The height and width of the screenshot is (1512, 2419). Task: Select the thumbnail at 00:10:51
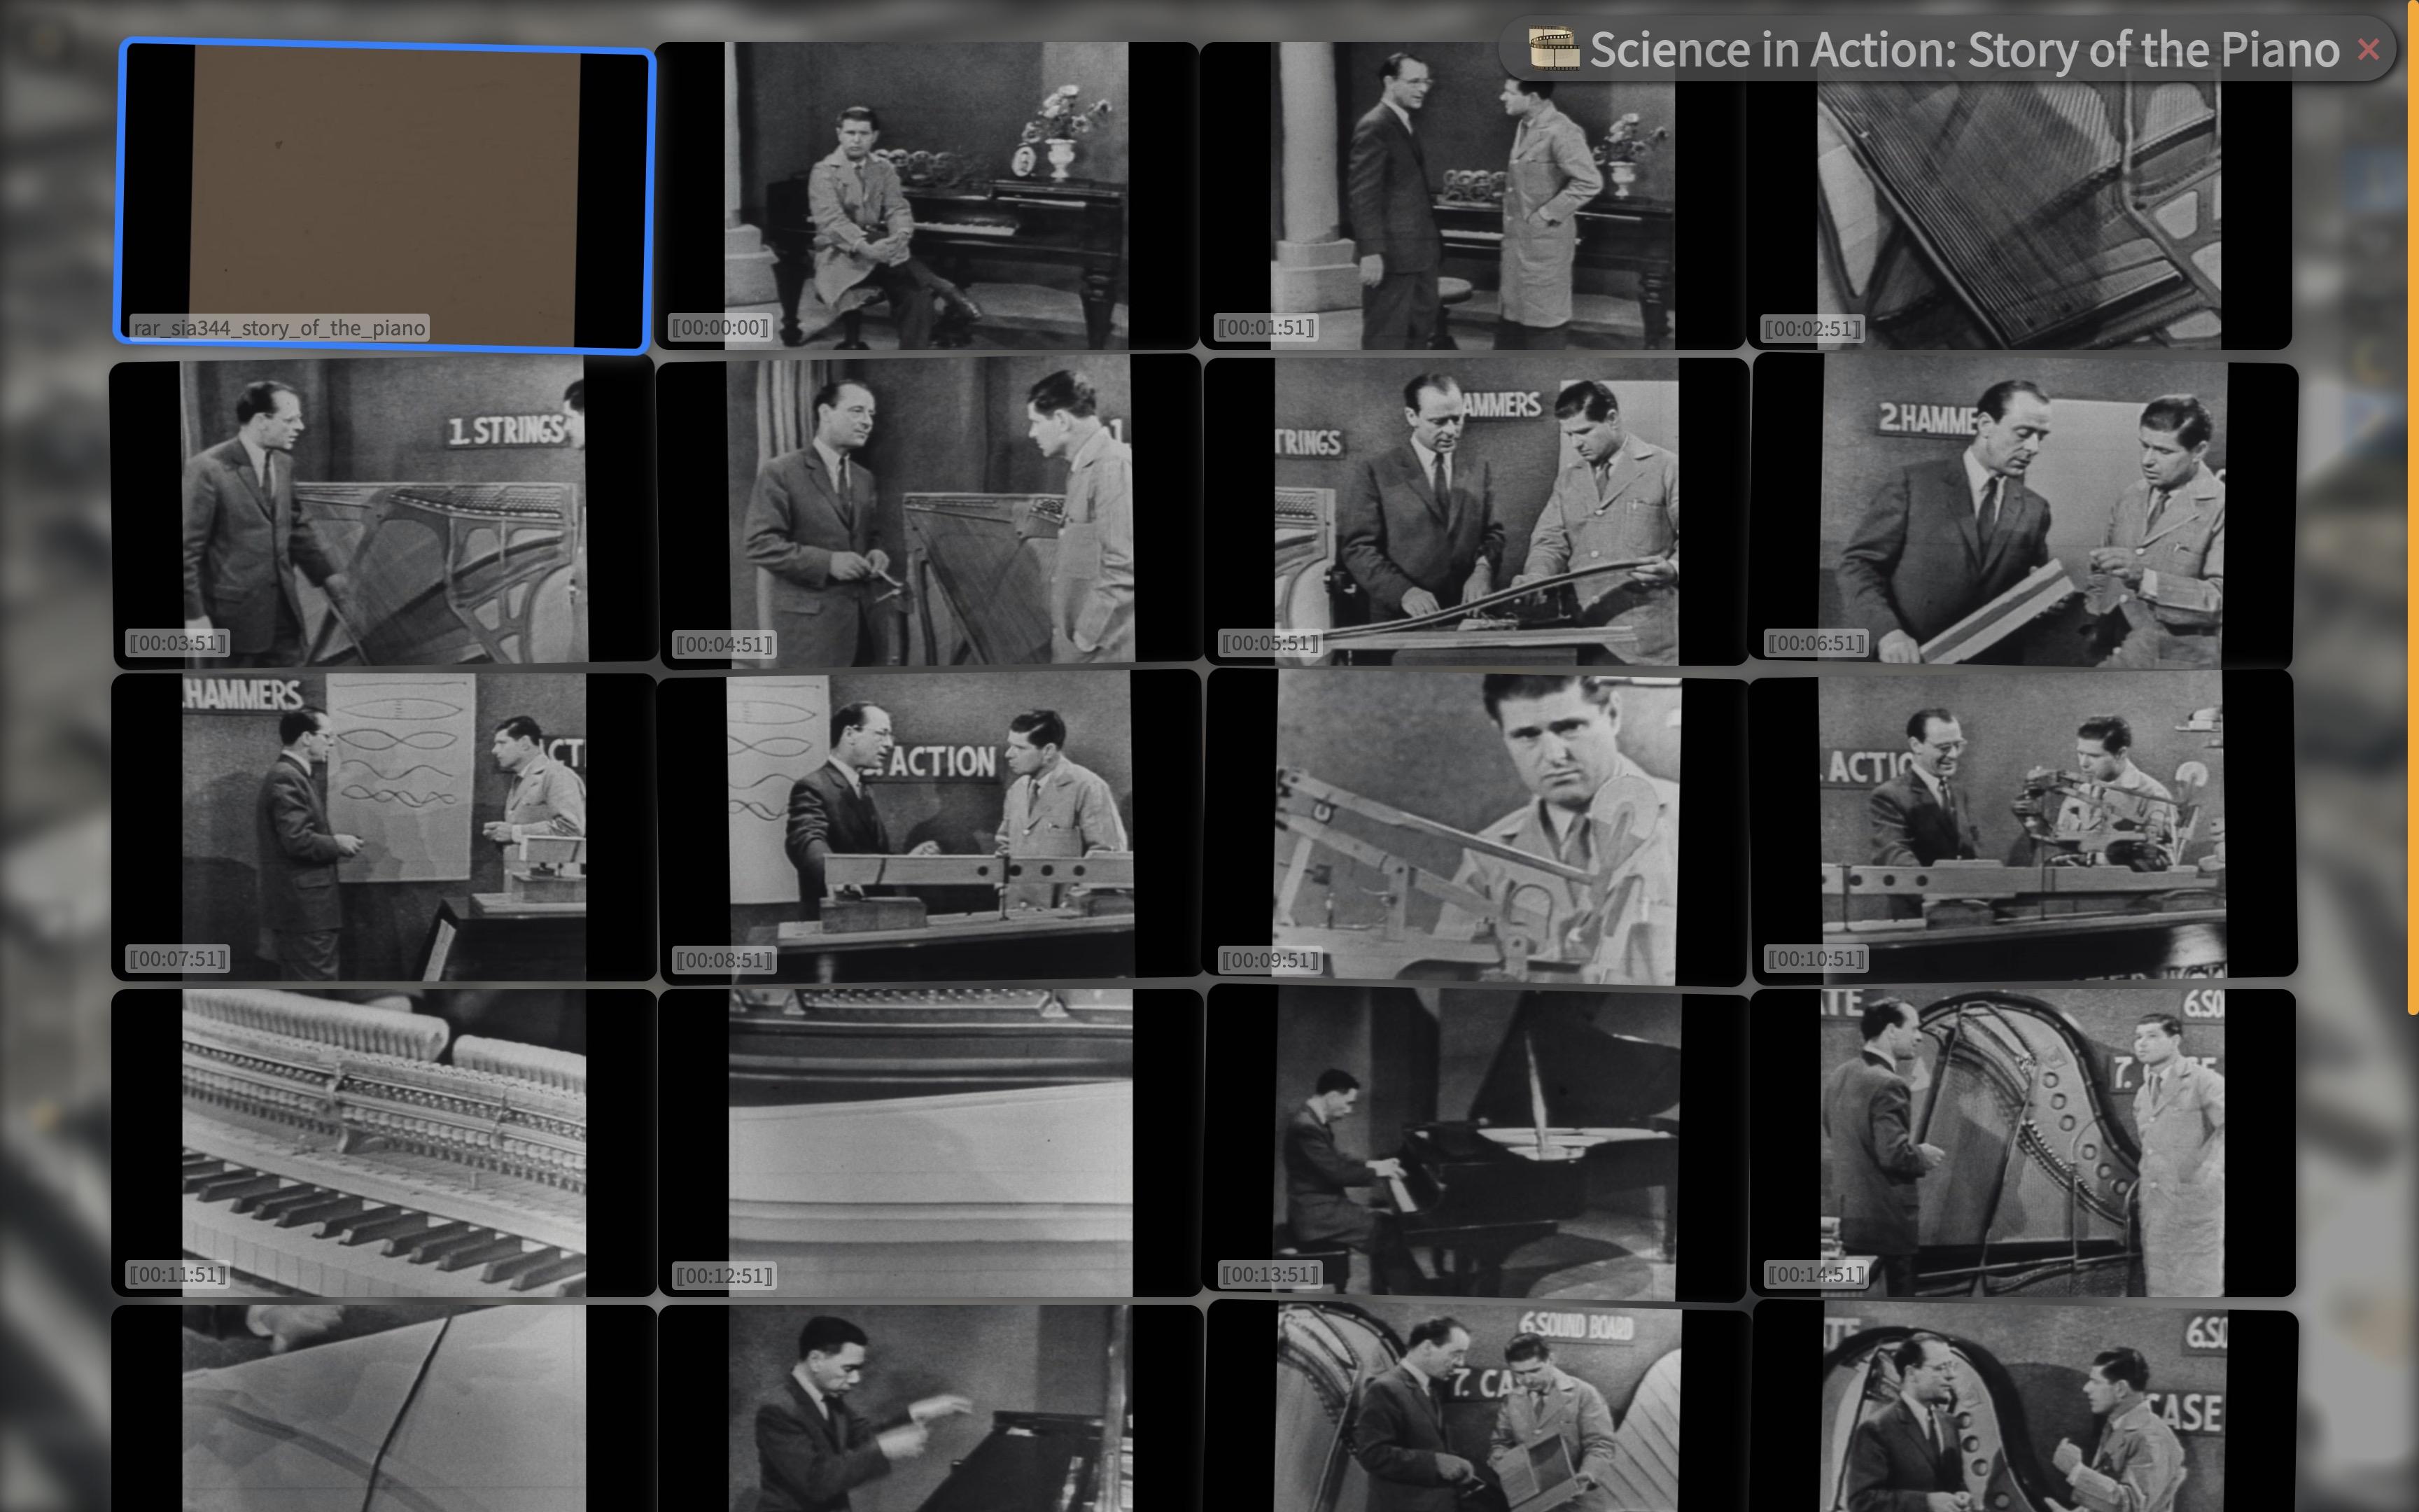2023,825
